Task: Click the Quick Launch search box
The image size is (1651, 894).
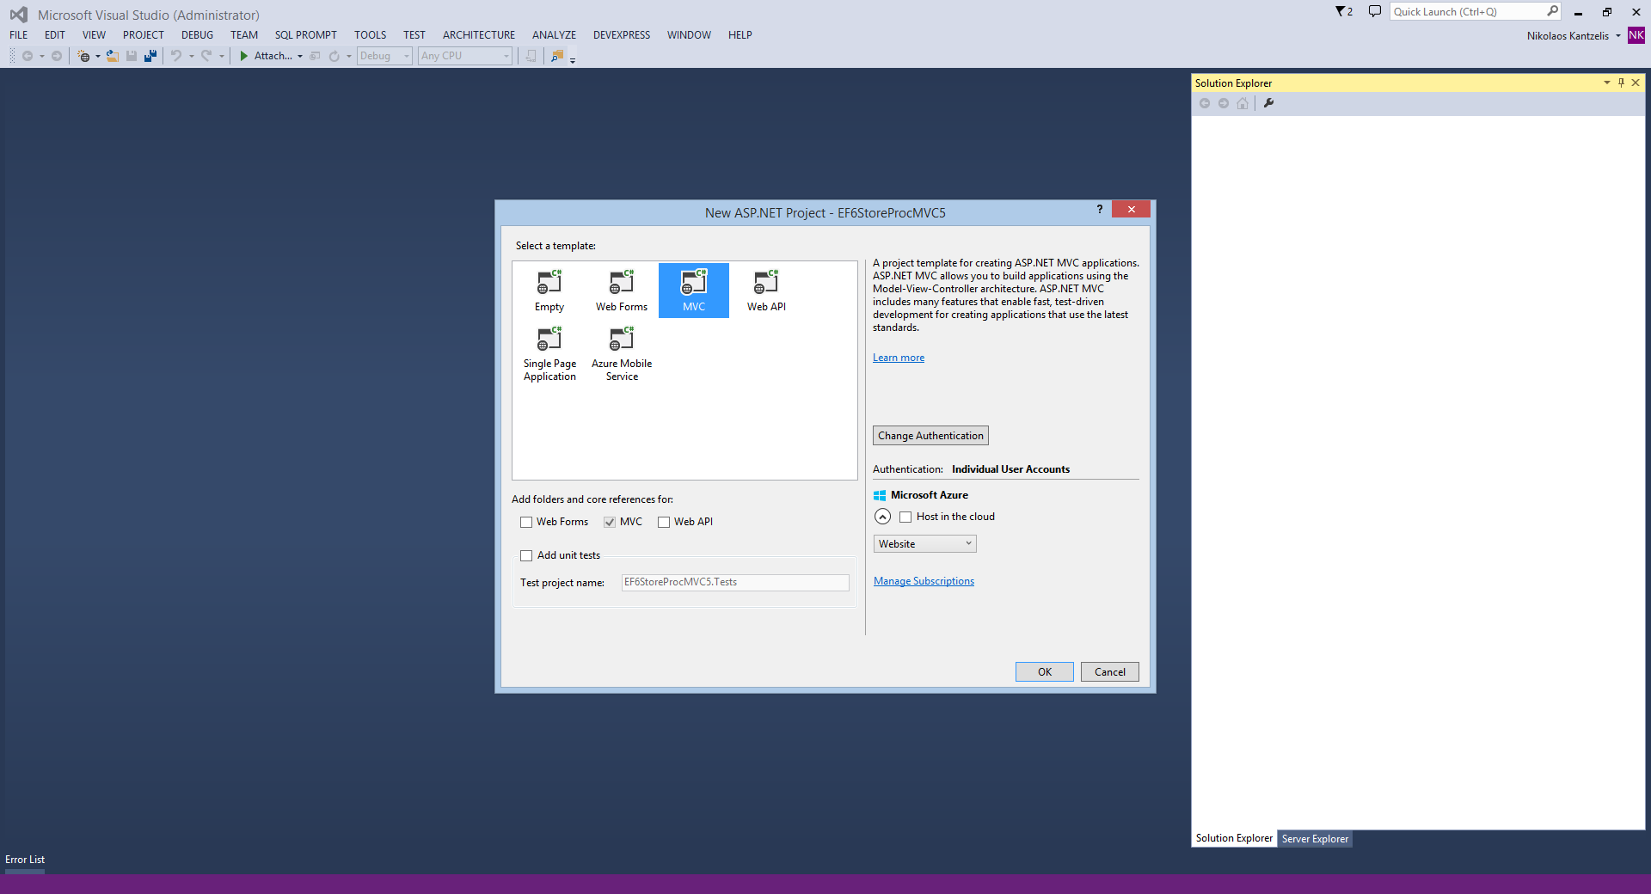Action: (x=1468, y=11)
